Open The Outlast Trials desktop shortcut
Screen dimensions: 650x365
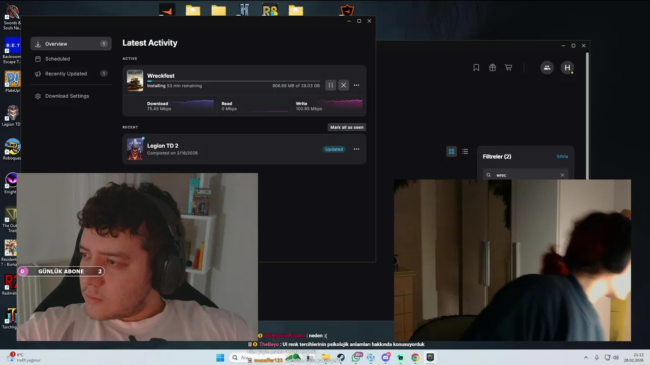tap(11, 219)
